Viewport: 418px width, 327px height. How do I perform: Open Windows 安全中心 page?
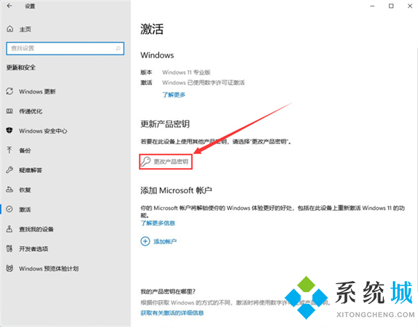42,130
